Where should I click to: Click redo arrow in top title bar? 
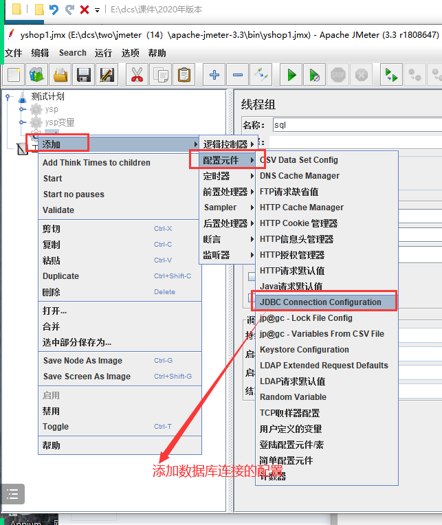click(69, 10)
